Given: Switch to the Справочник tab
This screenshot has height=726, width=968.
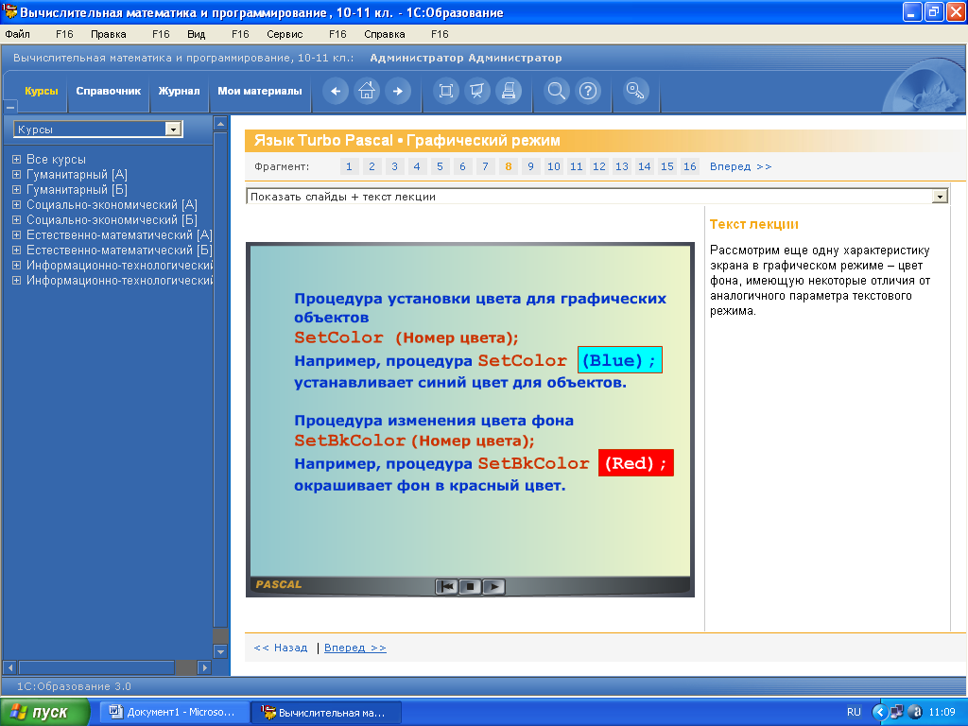Looking at the screenshot, I should tap(109, 92).
